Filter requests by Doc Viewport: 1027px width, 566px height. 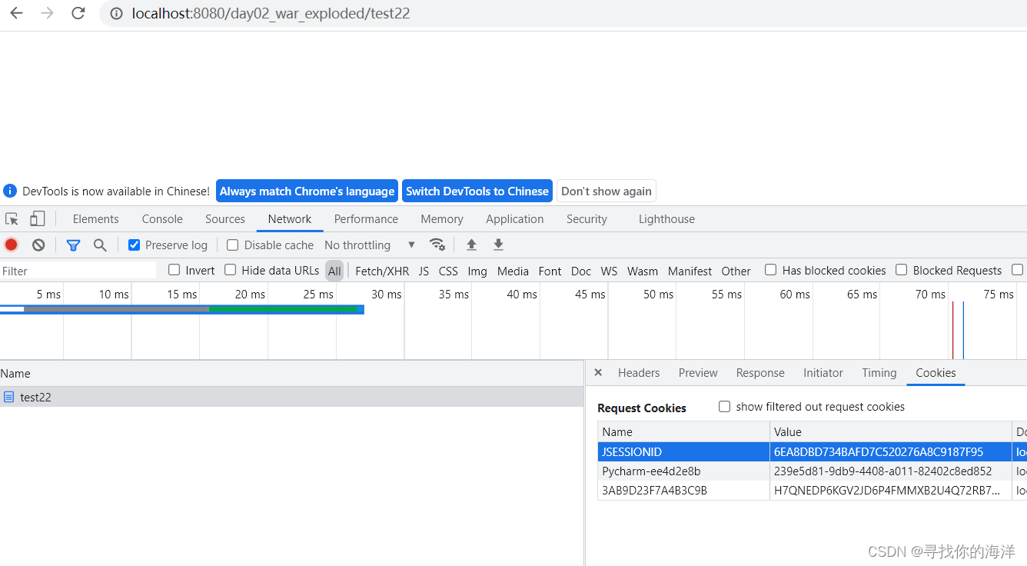(x=581, y=271)
